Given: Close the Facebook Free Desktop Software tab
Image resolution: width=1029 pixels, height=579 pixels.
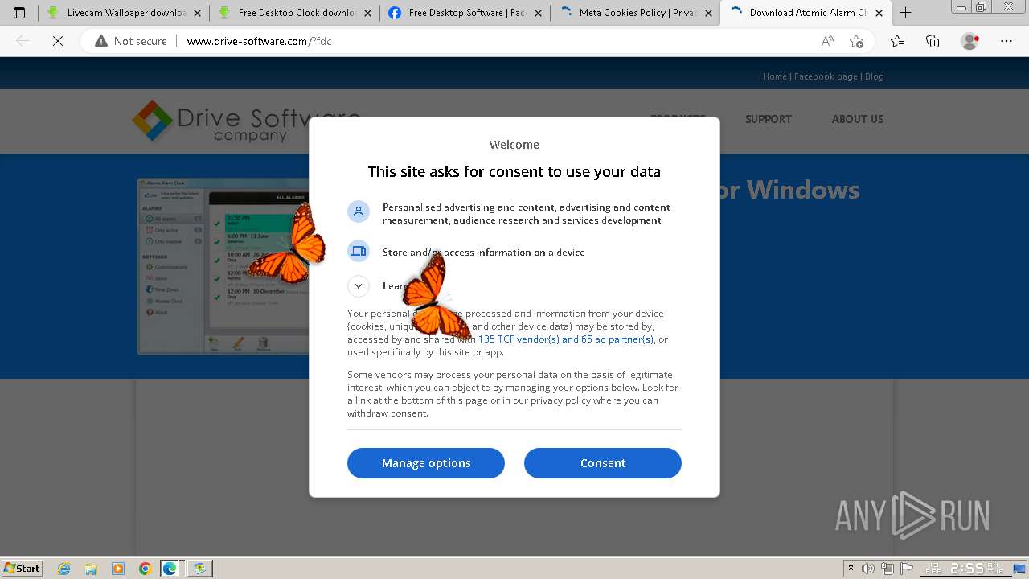Looking at the screenshot, I should 538,13.
